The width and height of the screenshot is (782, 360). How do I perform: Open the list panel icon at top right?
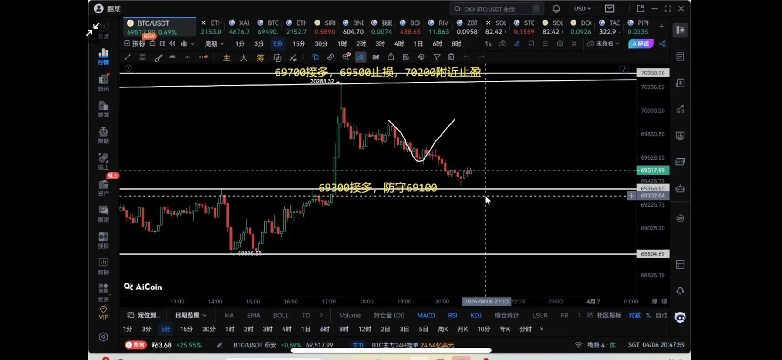680,30
